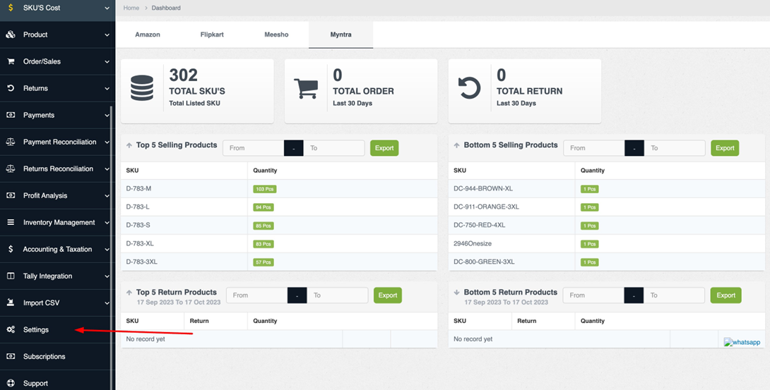Select the DC-944-BROWN-XL SKU row
The height and width of the screenshot is (390, 770).
click(607, 188)
